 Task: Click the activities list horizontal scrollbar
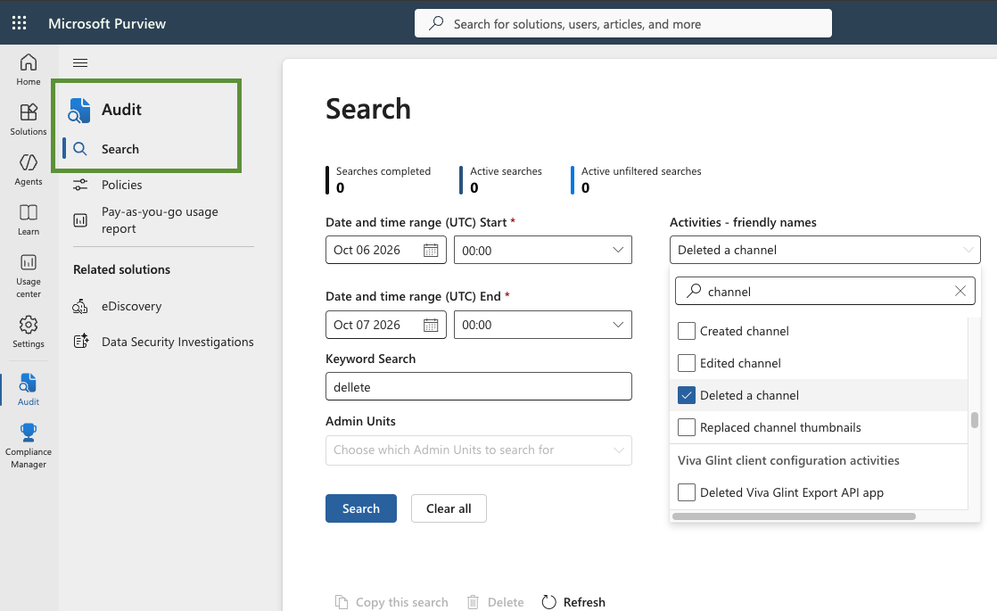795,516
